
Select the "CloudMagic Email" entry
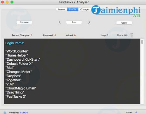(x=21, y=88)
